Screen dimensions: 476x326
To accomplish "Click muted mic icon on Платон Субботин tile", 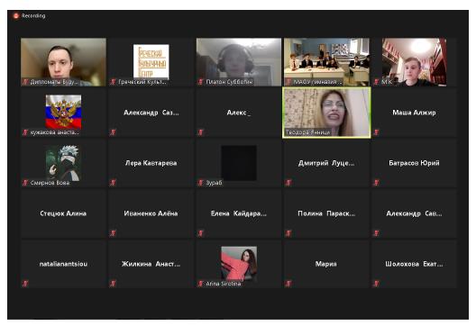I will click(x=200, y=82).
